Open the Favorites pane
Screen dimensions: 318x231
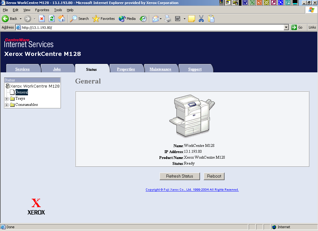coord(103,19)
